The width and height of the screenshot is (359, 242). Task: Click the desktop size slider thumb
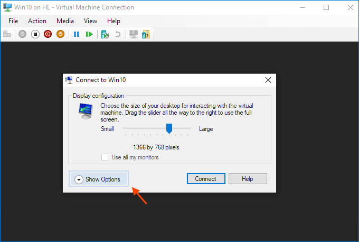(x=169, y=128)
